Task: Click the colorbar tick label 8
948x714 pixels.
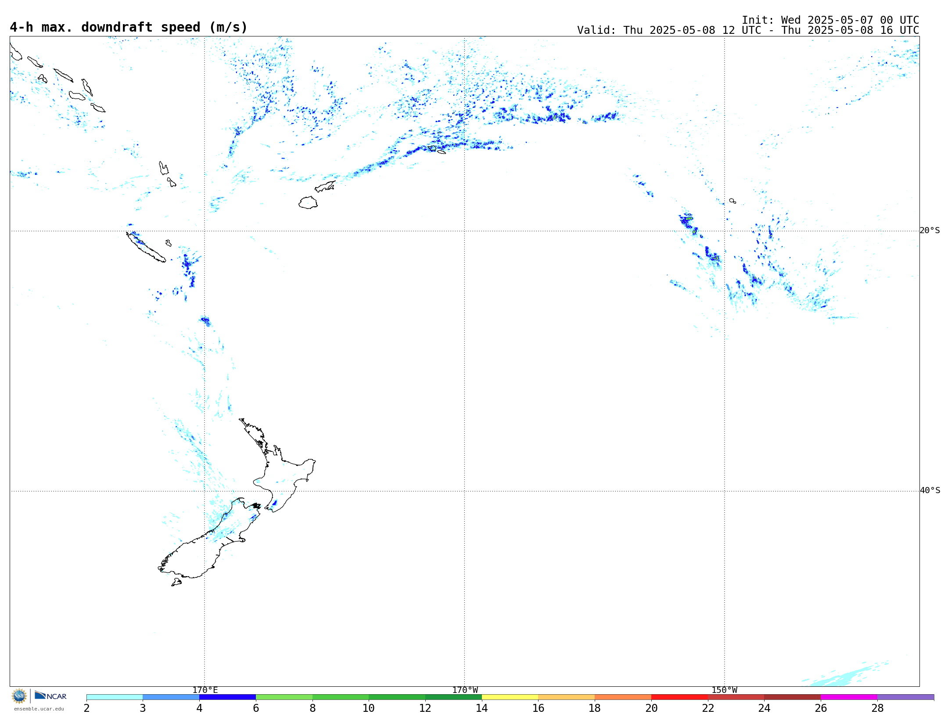Action: coord(312,708)
